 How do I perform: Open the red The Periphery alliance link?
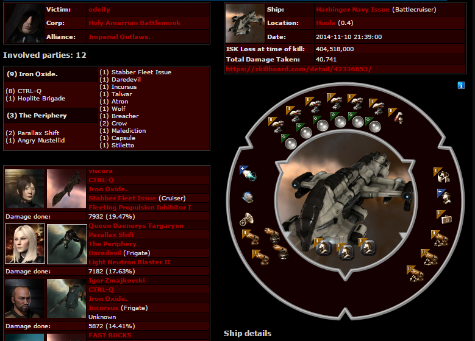point(112,244)
